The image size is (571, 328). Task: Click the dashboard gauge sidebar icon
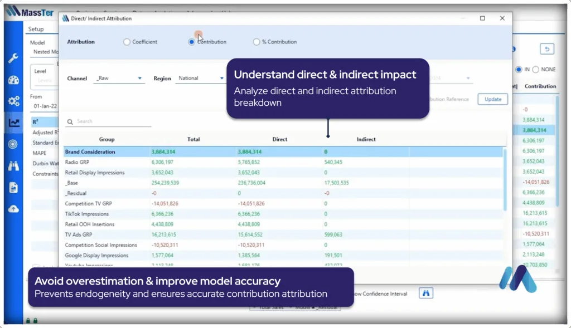click(x=14, y=80)
